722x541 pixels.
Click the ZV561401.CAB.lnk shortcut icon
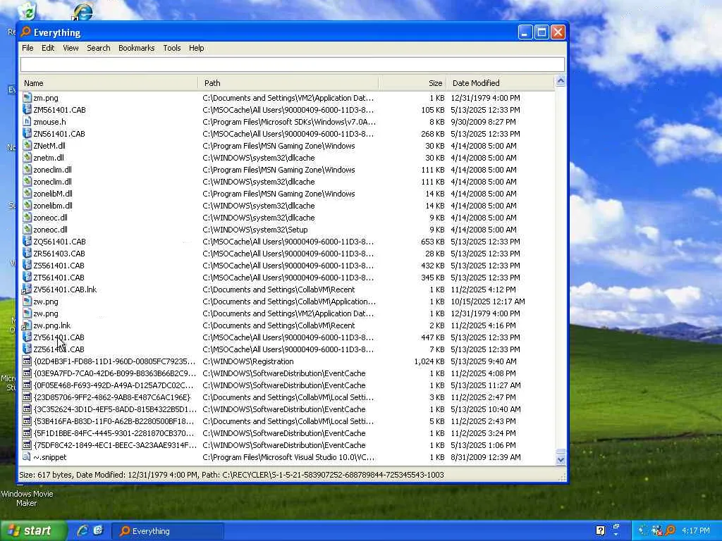point(27,290)
